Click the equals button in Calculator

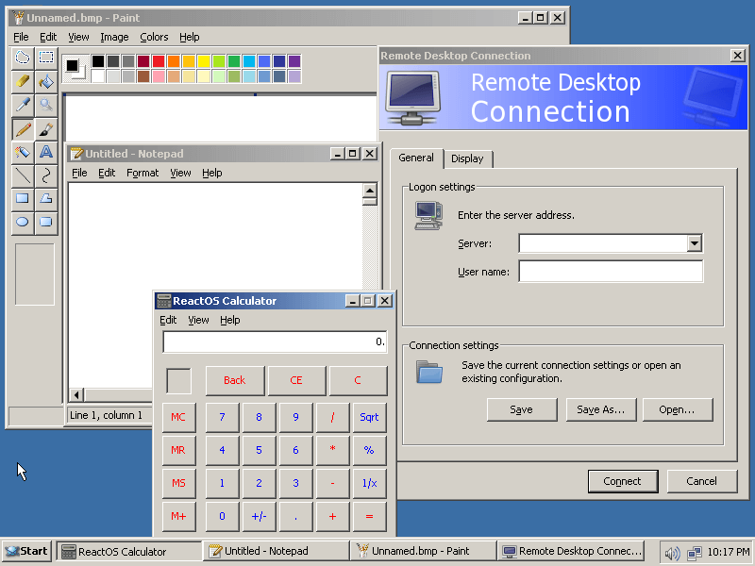369,516
